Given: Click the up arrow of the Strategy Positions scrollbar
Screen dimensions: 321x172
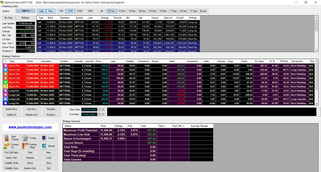Looking at the screenshot, I should pyautogui.click(x=317, y=61).
